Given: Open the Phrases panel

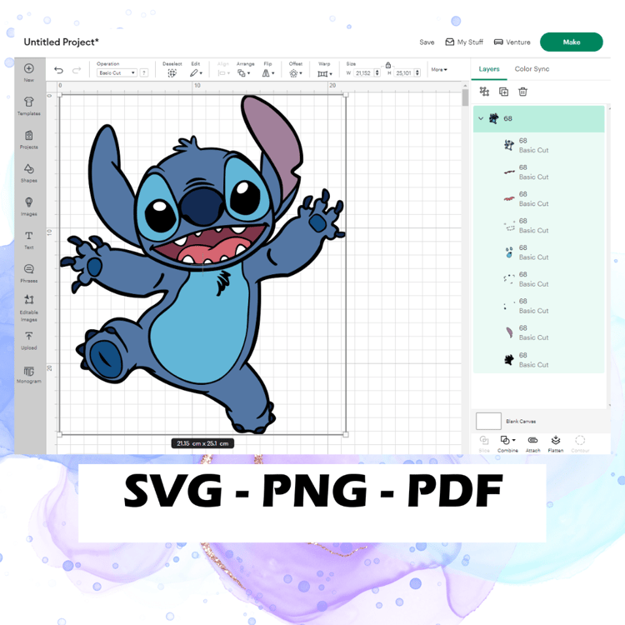Looking at the screenshot, I should pos(28,273).
